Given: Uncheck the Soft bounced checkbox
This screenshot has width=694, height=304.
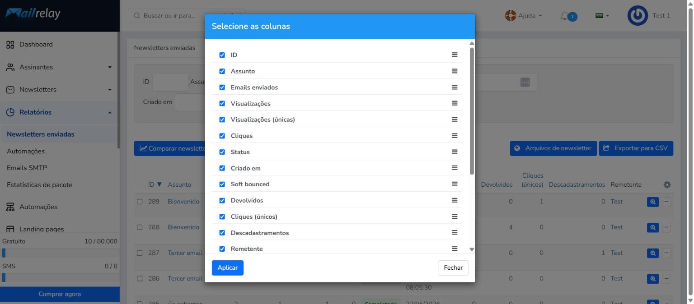Looking at the screenshot, I should (222, 184).
